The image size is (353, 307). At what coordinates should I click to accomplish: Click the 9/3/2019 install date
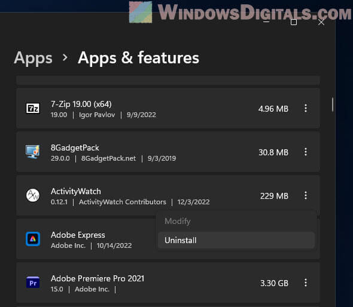click(162, 158)
